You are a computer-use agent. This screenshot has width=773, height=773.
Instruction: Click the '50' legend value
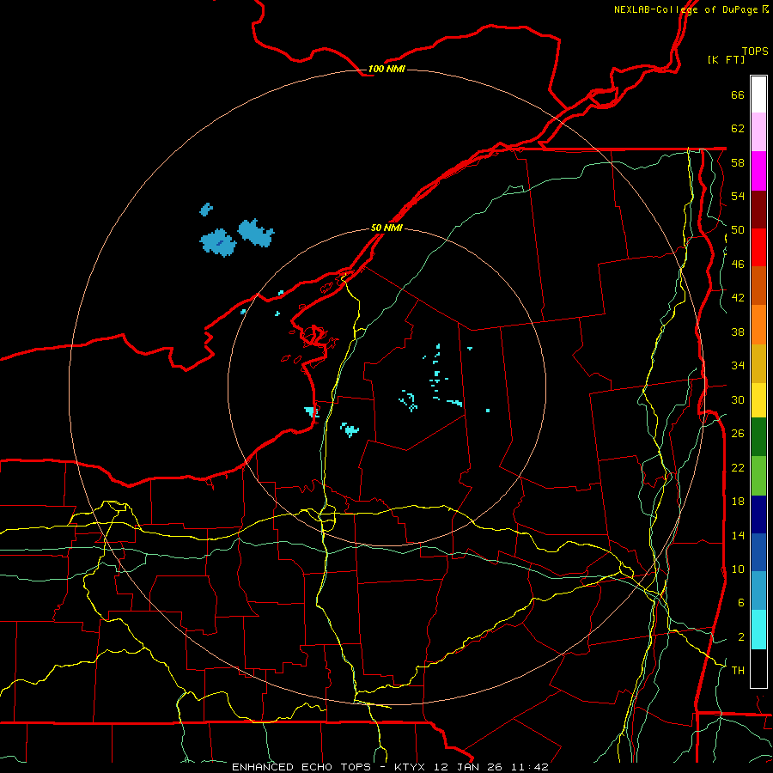point(738,230)
